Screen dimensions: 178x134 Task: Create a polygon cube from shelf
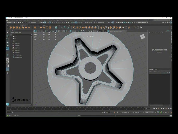pyautogui.click(x=14, y=27)
